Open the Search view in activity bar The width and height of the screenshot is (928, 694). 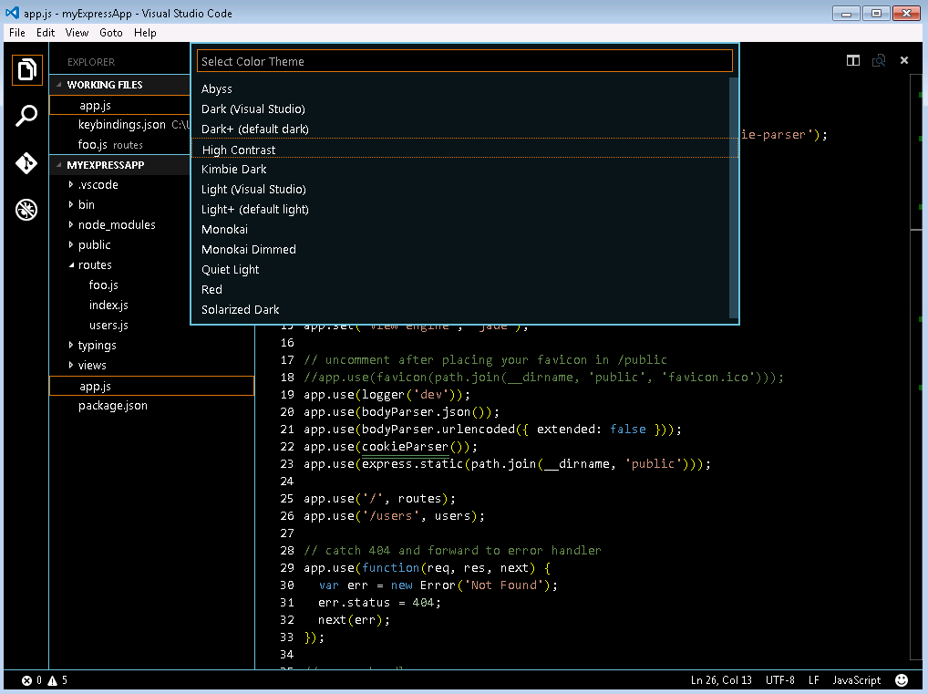[26, 117]
